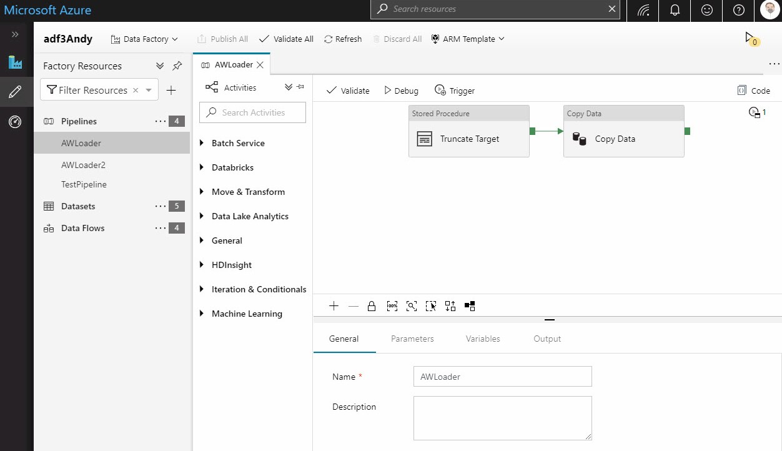Click the Search Activities field
The image size is (782, 451).
click(253, 112)
